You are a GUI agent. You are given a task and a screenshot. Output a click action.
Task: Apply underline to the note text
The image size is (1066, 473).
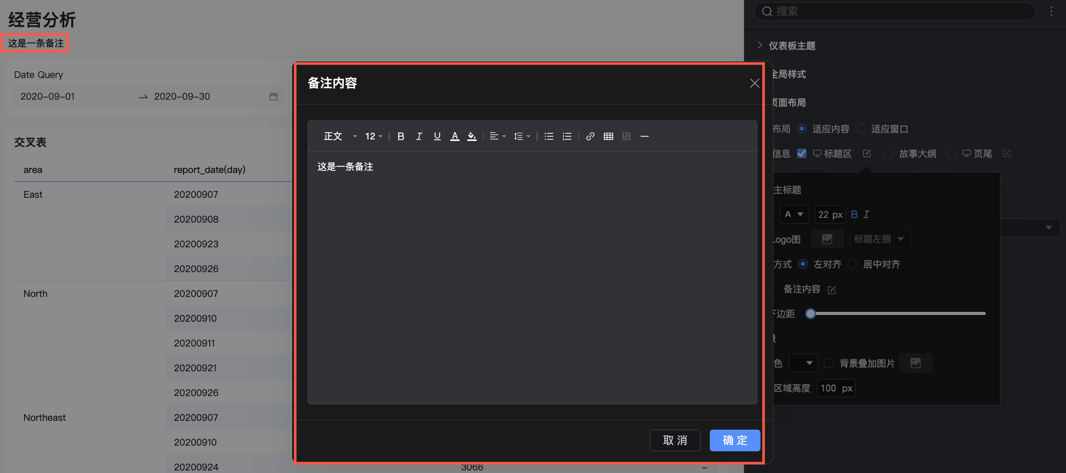(437, 136)
